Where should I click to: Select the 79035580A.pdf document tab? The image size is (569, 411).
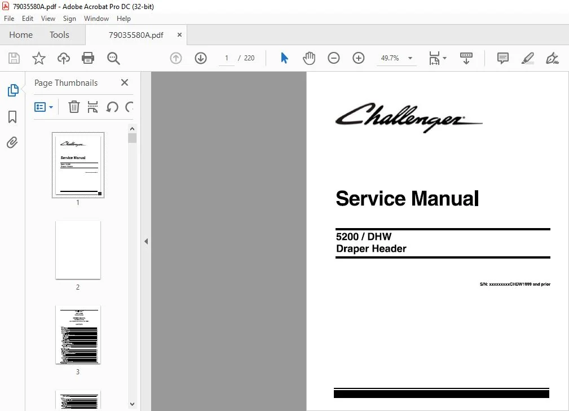coord(136,35)
